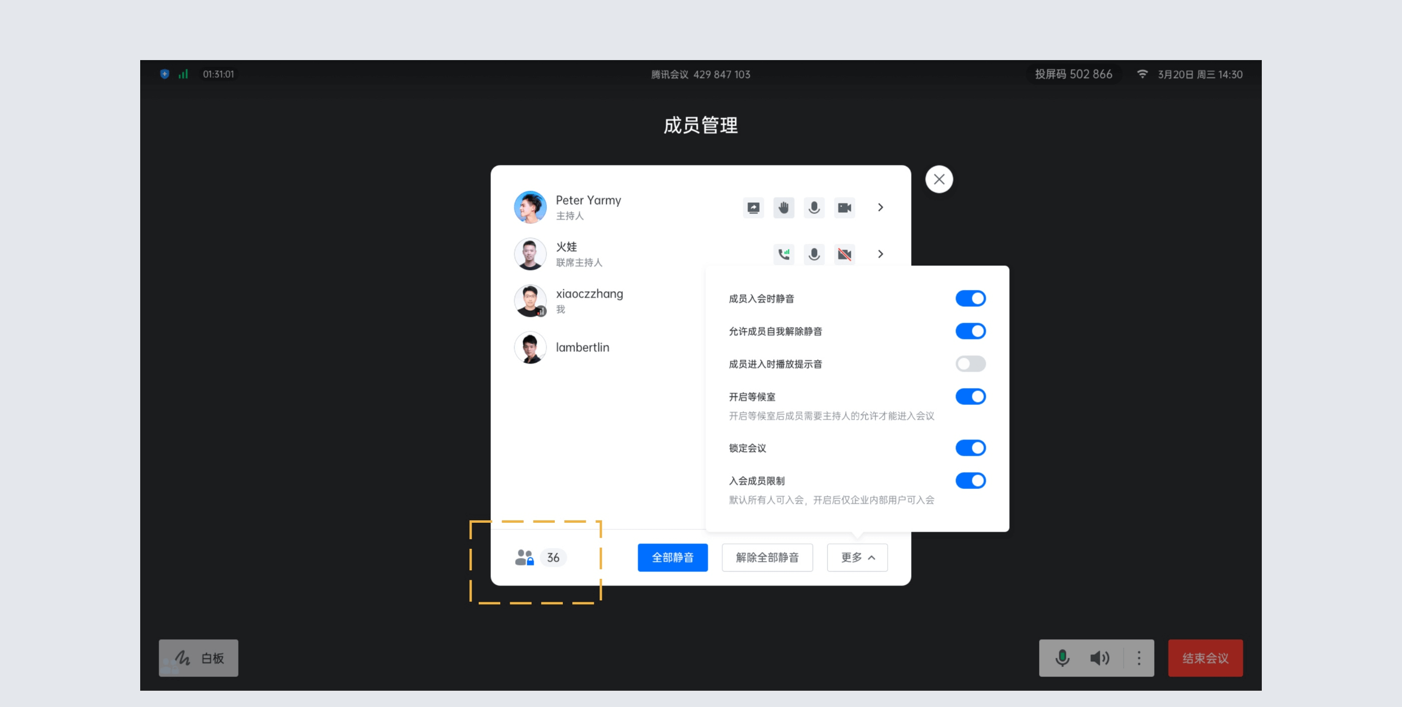Viewport: 1402px width, 707px height.
Task: Click 火娃's avatar
Action: click(530, 254)
